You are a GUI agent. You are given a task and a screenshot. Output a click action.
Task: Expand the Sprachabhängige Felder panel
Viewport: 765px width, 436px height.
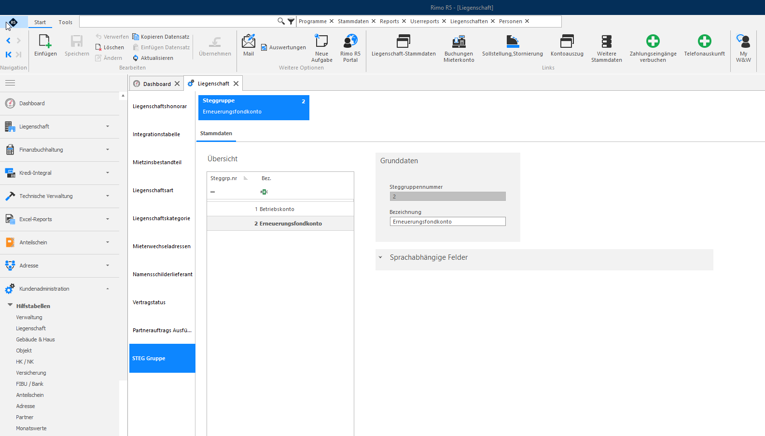[x=380, y=257]
